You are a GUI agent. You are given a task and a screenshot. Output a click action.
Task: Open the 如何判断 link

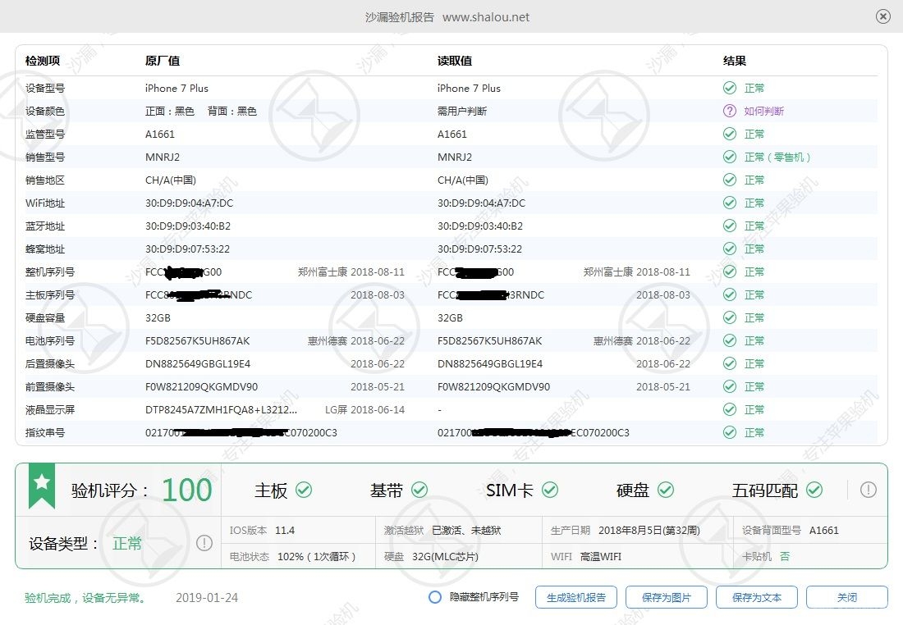763,111
